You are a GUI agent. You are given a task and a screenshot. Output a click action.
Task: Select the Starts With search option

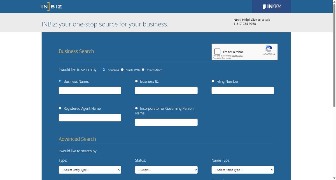[x=122, y=70]
